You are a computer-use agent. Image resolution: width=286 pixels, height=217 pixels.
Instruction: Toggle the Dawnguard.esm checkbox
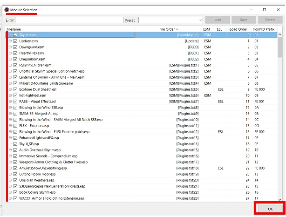pos(15,47)
